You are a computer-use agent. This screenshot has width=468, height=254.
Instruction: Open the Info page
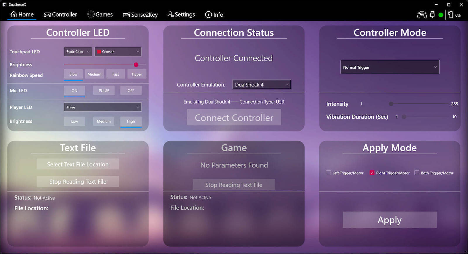point(214,15)
